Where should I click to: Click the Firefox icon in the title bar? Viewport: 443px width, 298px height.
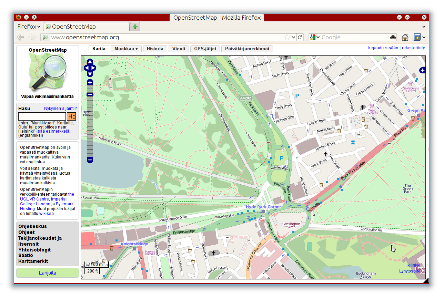(19, 17)
